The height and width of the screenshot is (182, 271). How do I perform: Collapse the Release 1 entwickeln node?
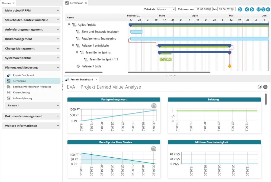(73, 45)
